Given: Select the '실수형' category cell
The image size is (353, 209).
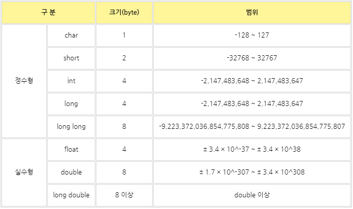Looking at the screenshot, I should coord(24,172).
